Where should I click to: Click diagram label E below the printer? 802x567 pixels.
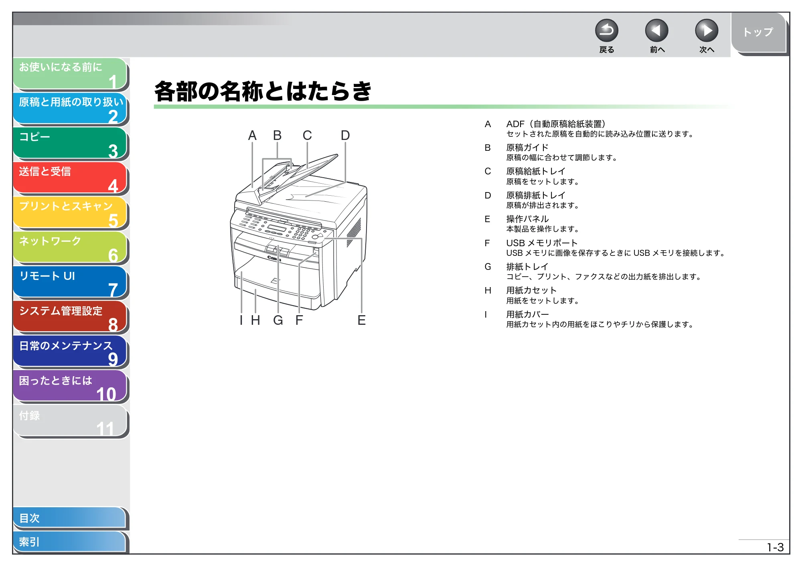(x=361, y=320)
